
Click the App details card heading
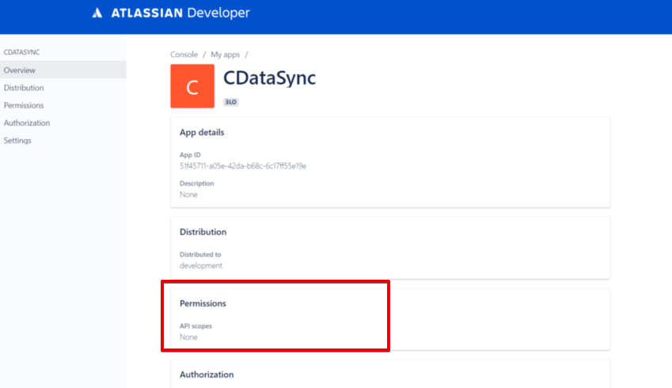tap(202, 133)
